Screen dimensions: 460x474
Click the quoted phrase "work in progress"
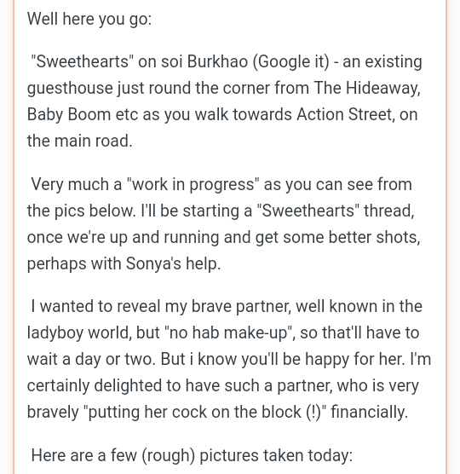[193, 184]
